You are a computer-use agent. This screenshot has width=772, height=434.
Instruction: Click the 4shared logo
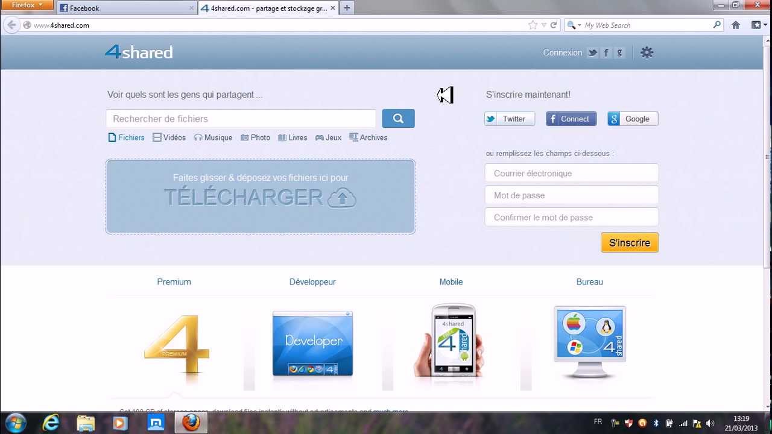click(139, 52)
